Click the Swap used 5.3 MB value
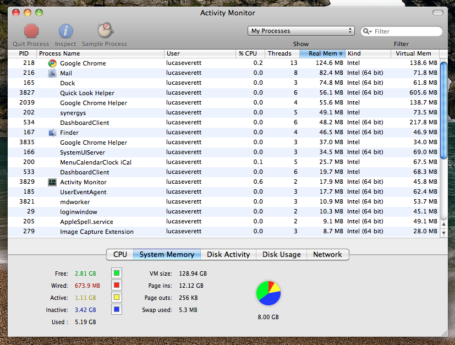 [x=188, y=310]
